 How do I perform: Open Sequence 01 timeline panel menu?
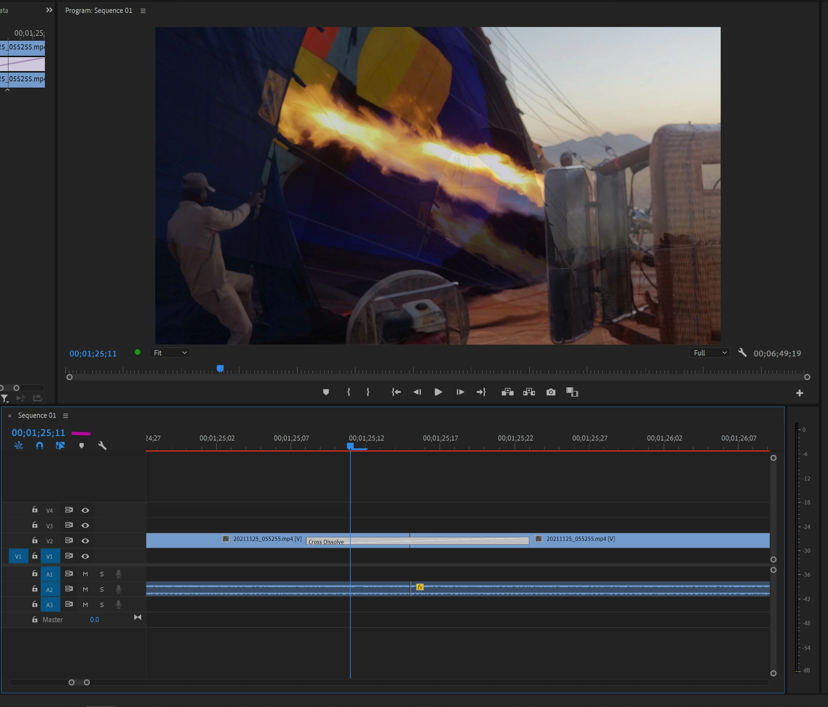[x=66, y=415]
